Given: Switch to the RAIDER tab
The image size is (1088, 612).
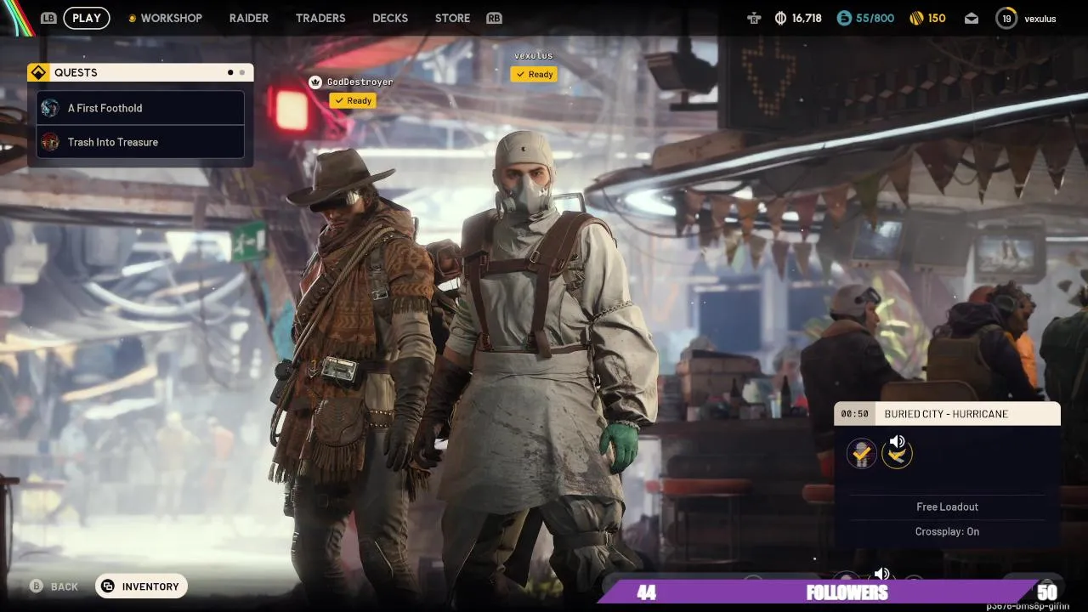Looking at the screenshot, I should 249,18.
